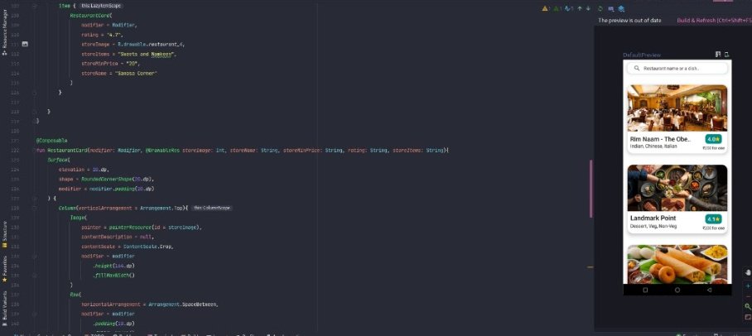Fold the Image modifier chain marker
This screenshot has height=336, width=752.
coord(35,257)
